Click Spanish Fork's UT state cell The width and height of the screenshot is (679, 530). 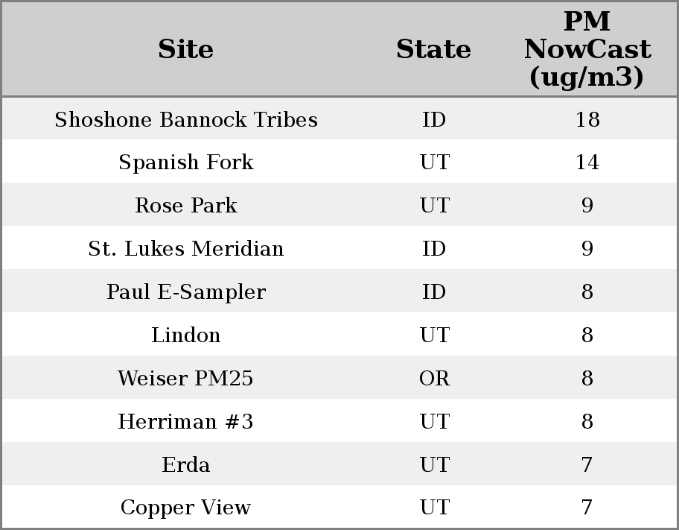pos(434,163)
